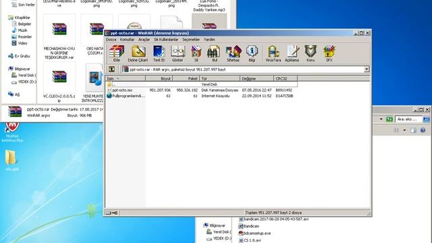
Task: Select the Fullprogramlarindi shortcut row
Action: click(201, 96)
